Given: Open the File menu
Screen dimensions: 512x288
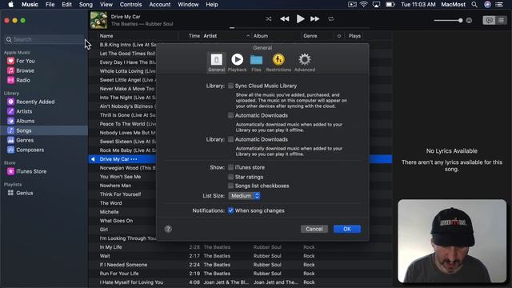Looking at the screenshot, I should coord(50,5).
